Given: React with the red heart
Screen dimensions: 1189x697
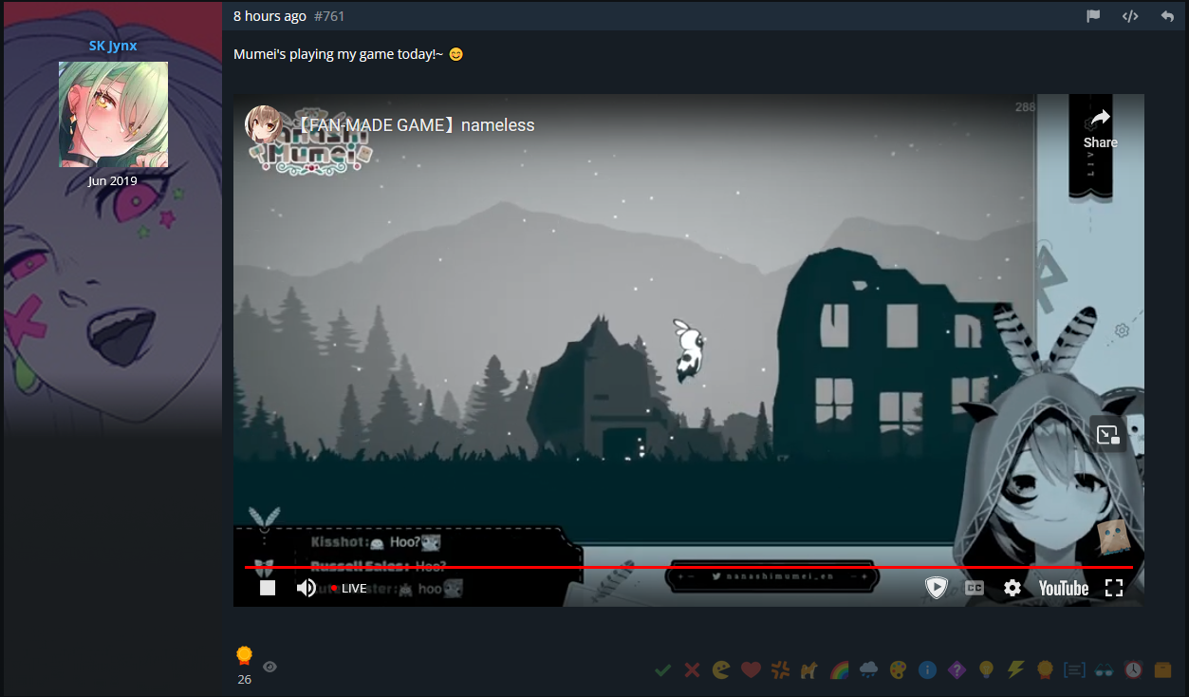Looking at the screenshot, I should point(752,670).
